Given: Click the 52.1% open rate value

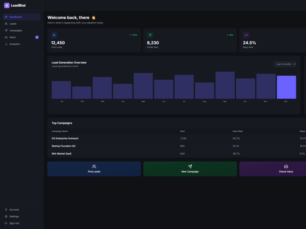Looking at the screenshot, I should (x=236, y=146).
